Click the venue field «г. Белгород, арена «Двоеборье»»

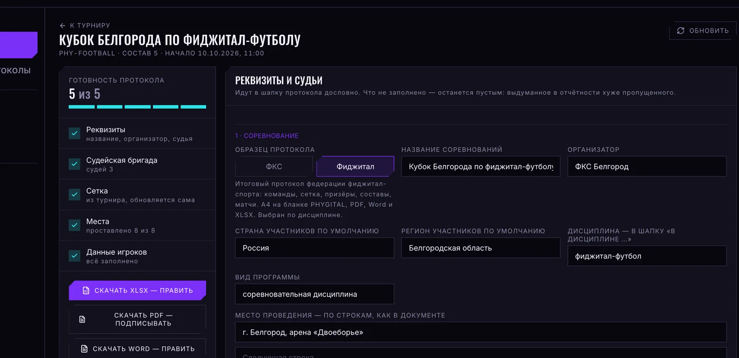click(481, 332)
